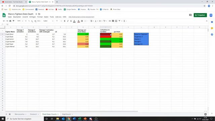This screenshot has height=121, width=215.
Task: Open the text color picker
Action: pos(74,21)
